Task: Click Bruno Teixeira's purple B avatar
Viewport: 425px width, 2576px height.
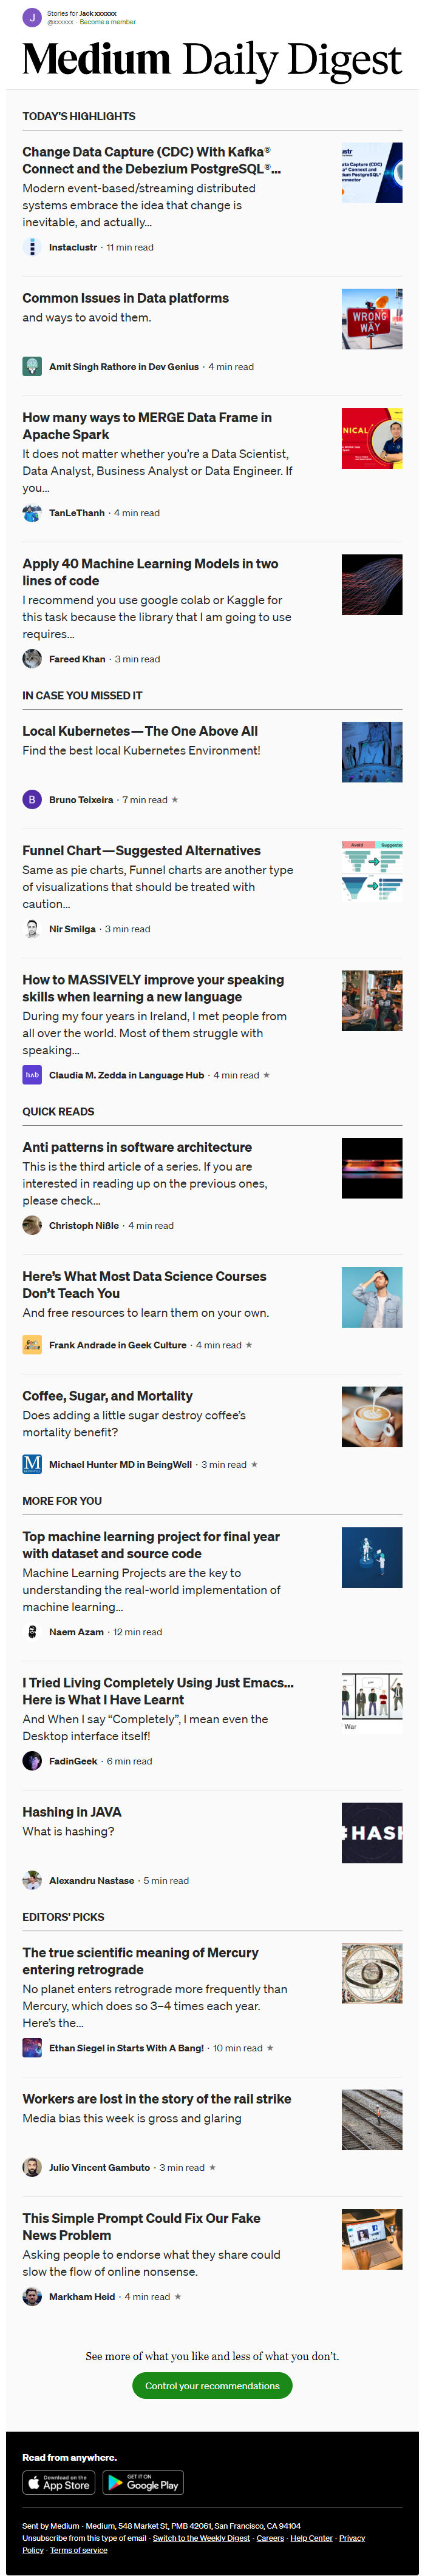Action: pyautogui.click(x=32, y=800)
